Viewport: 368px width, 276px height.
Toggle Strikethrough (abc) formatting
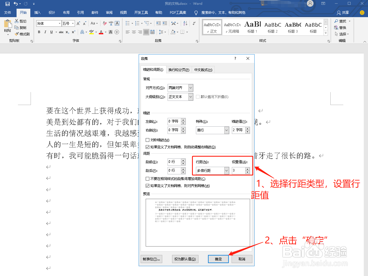(61, 32)
